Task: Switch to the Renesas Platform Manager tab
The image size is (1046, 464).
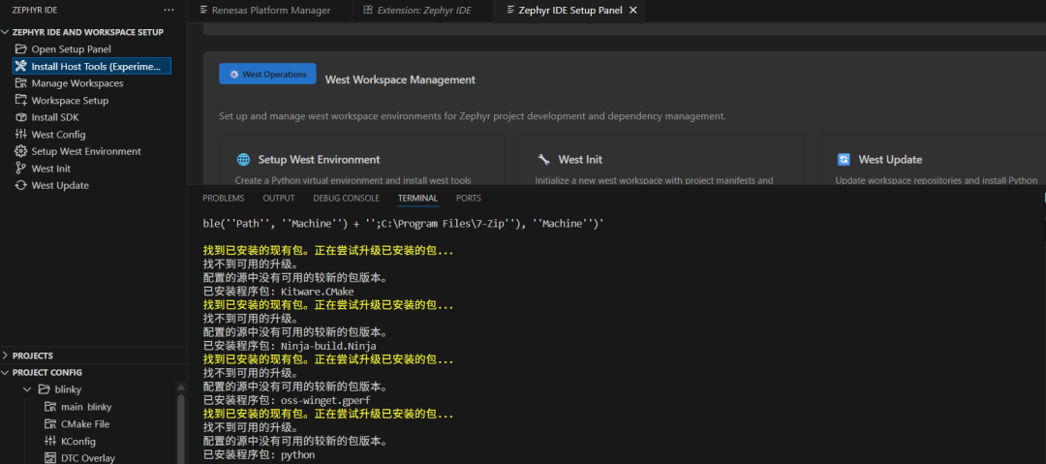Action: pyautogui.click(x=264, y=11)
